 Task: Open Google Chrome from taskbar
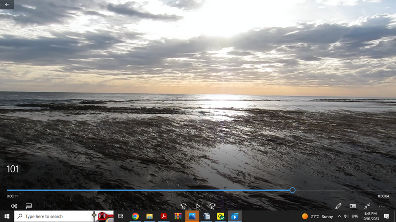point(135,216)
